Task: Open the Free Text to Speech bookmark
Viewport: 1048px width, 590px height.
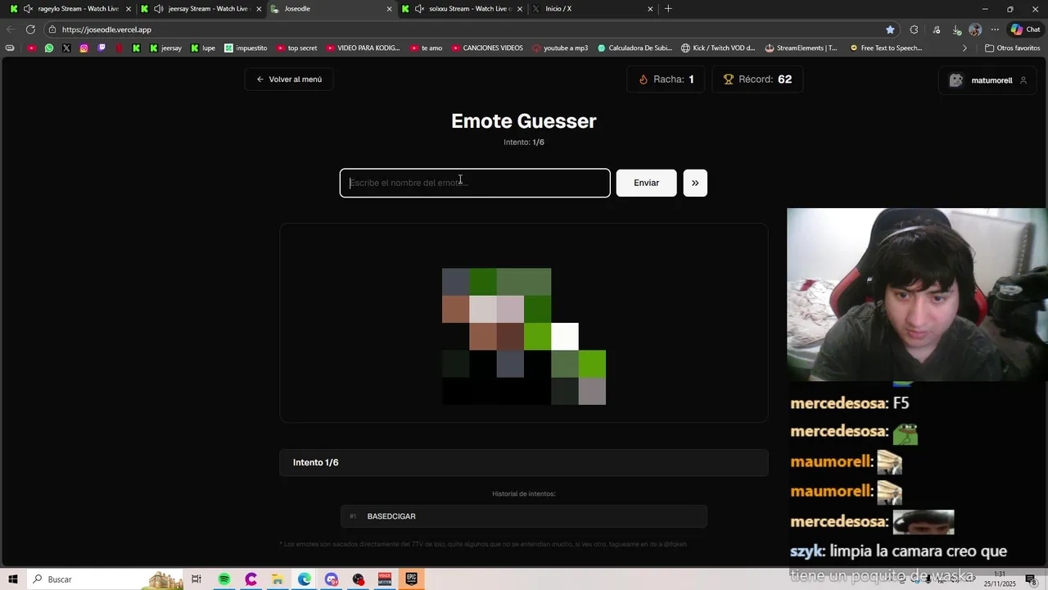Action: 887,48
